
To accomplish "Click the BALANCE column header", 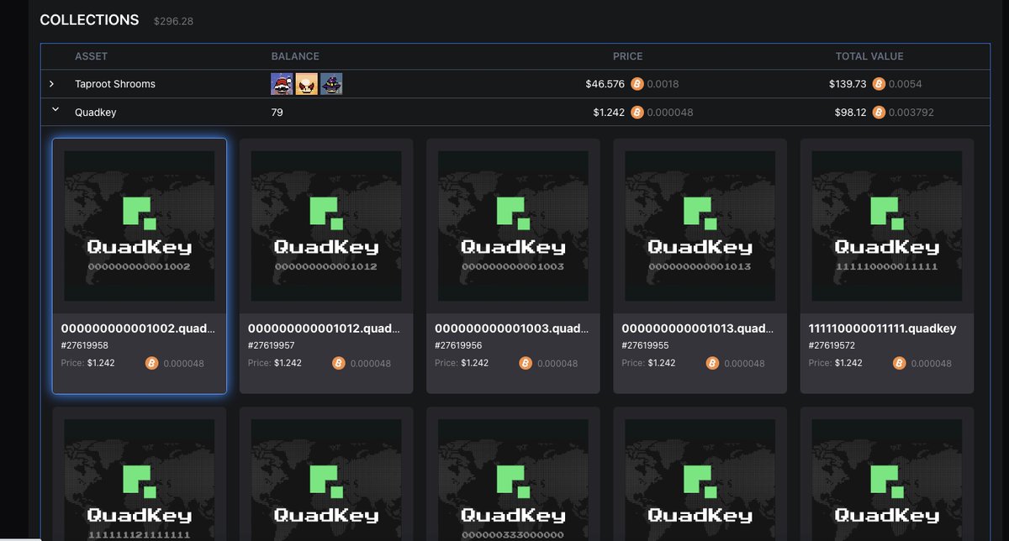I will [x=295, y=56].
